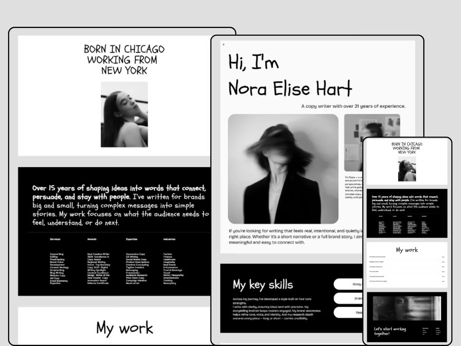Click "Fashion" under Industries

tap(167, 254)
